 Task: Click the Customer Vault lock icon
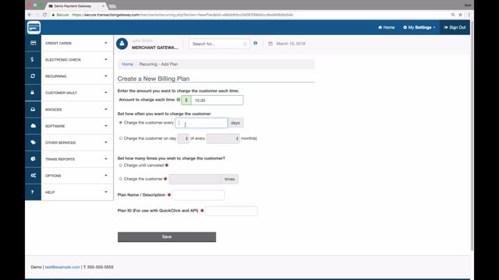pos(33,93)
